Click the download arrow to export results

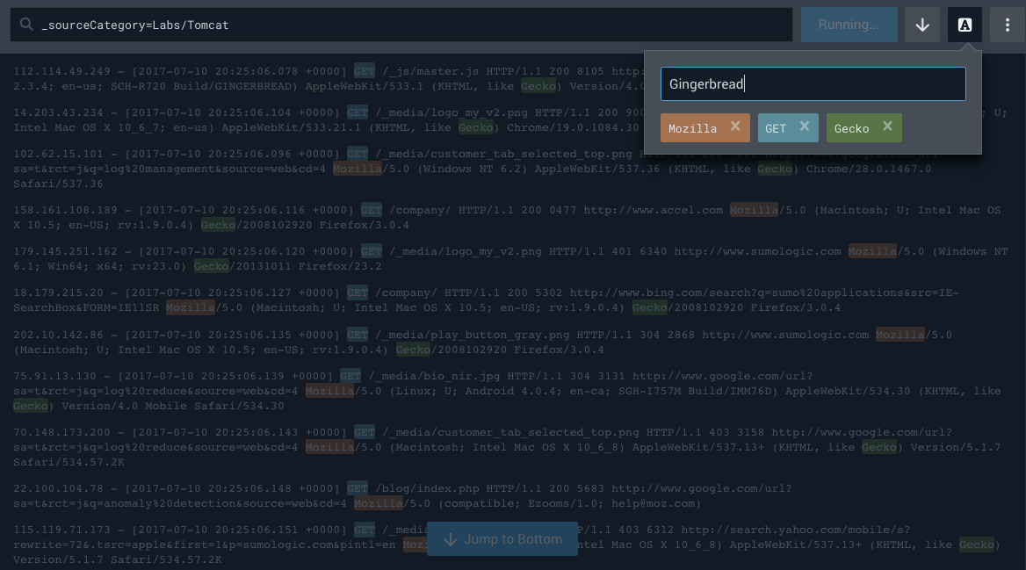pos(921,24)
